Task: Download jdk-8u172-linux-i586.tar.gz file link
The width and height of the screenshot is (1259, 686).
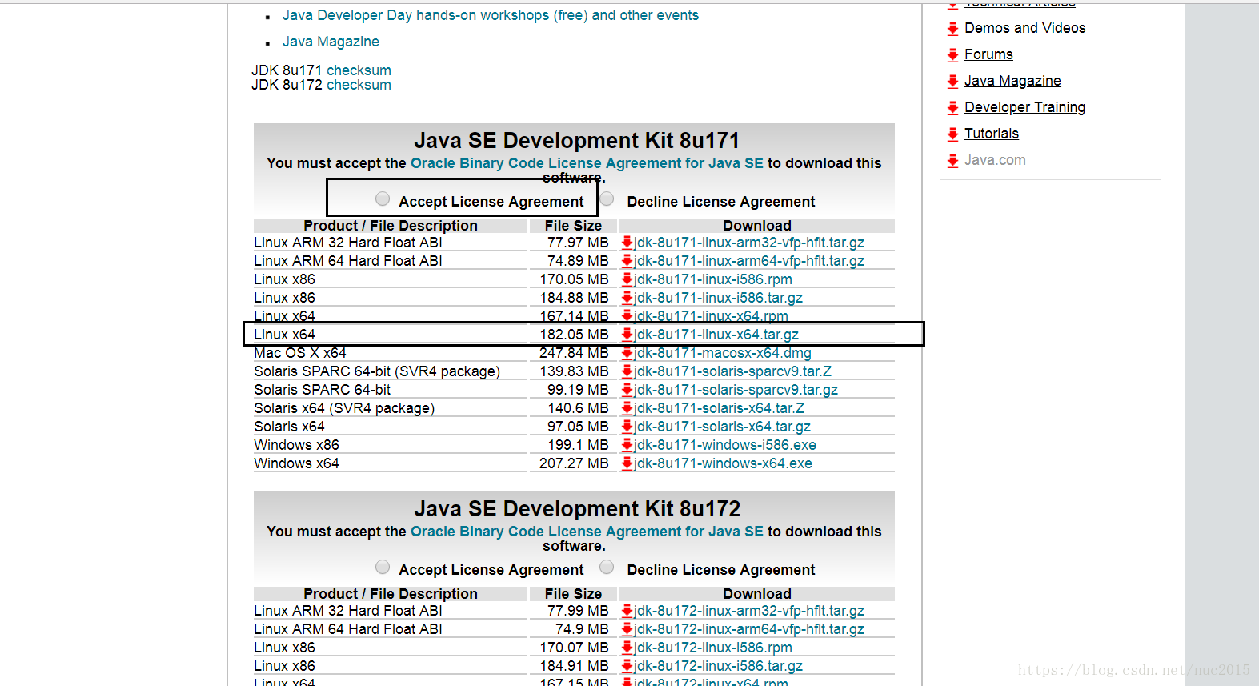Action: [718, 666]
